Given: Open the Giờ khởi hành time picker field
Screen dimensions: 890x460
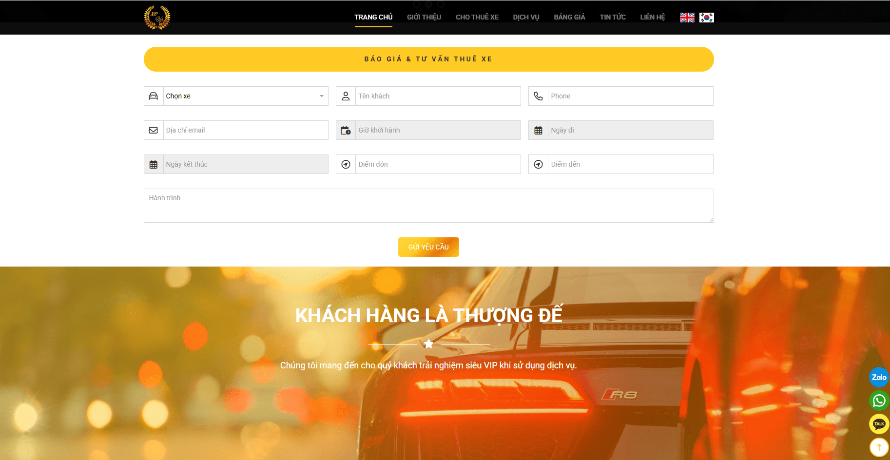Looking at the screenshot, I should (x=438, y=130).
